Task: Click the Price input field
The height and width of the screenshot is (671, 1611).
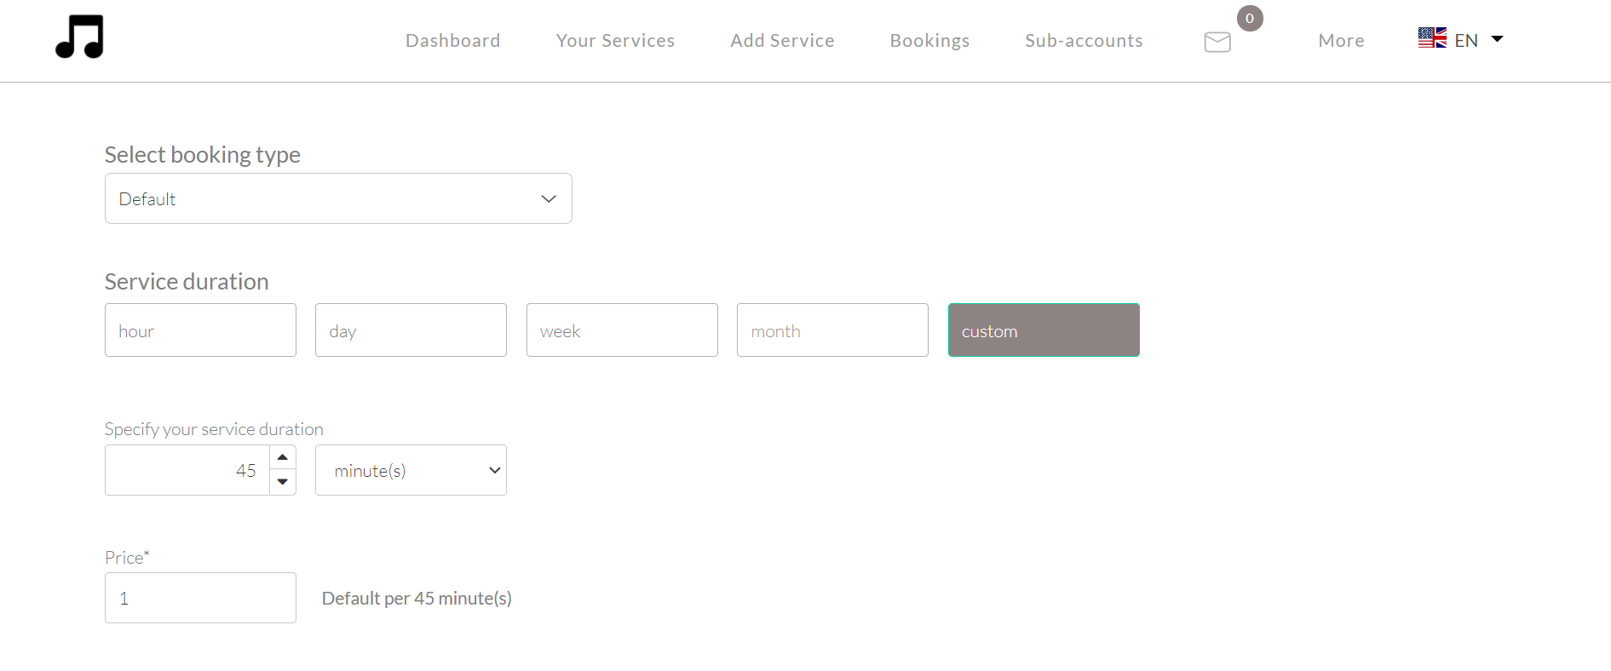Action: coord(200,598)
